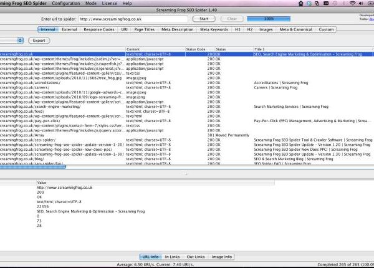Select the /feed/ URL row
Screen dimensions: 374x268
click(187, 112)
